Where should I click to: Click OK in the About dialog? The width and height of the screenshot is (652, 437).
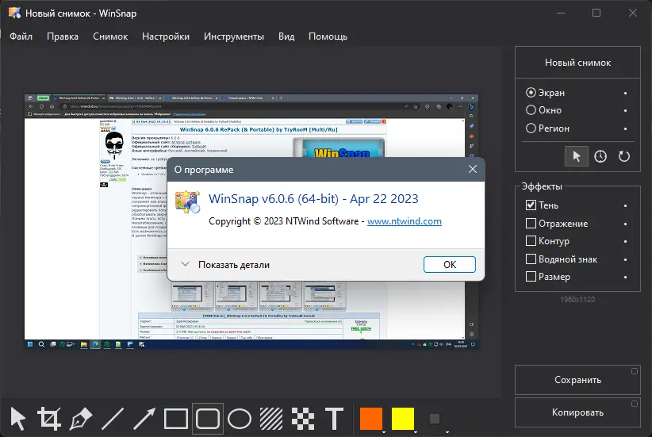click(x=450, y=264)
